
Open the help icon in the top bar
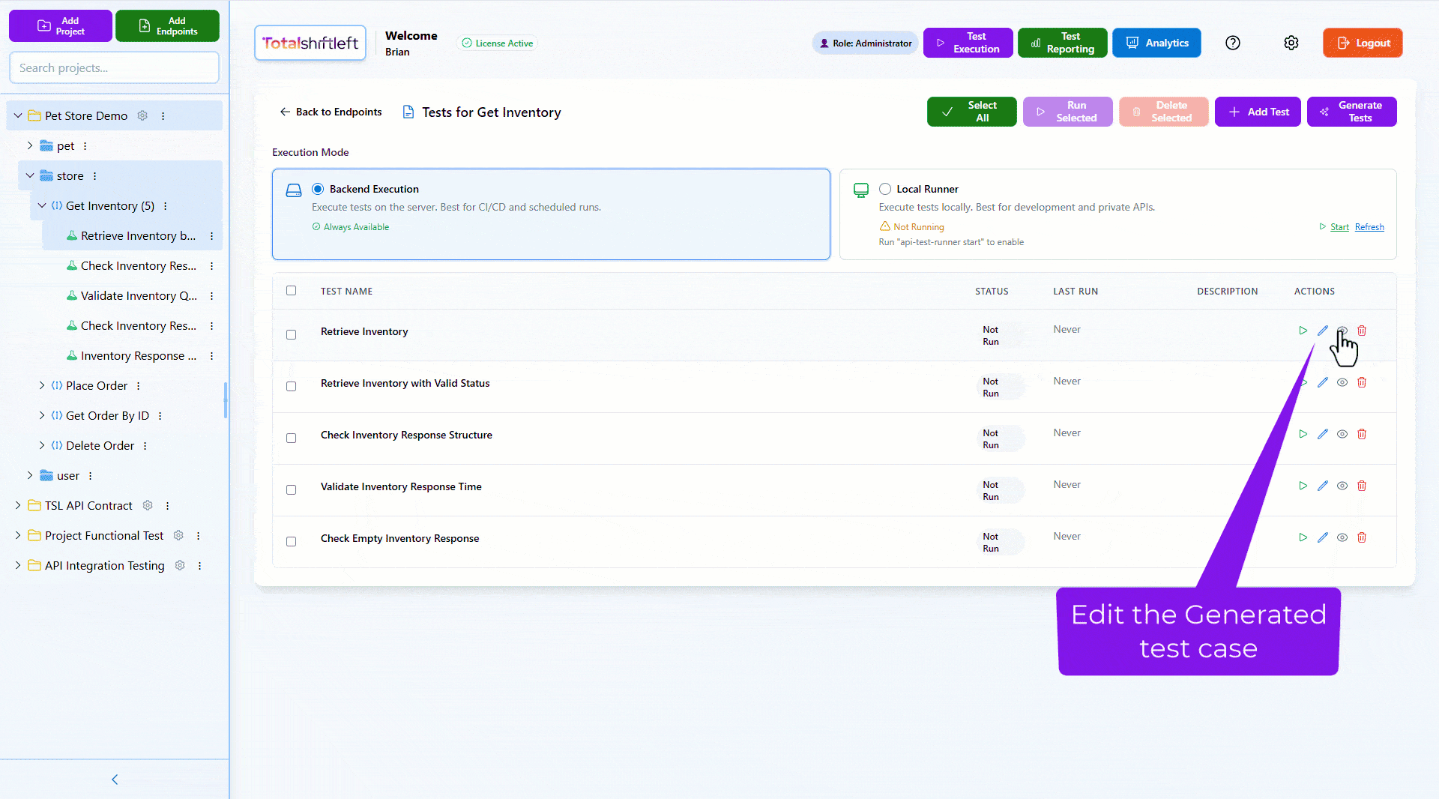pyautogui.click(x=1233, y=43)
